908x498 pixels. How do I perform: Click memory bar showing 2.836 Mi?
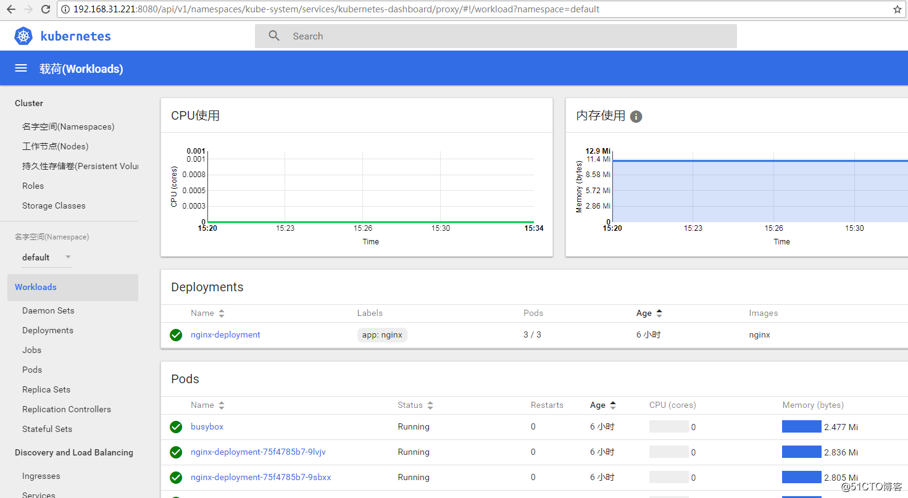click(802, 452)
